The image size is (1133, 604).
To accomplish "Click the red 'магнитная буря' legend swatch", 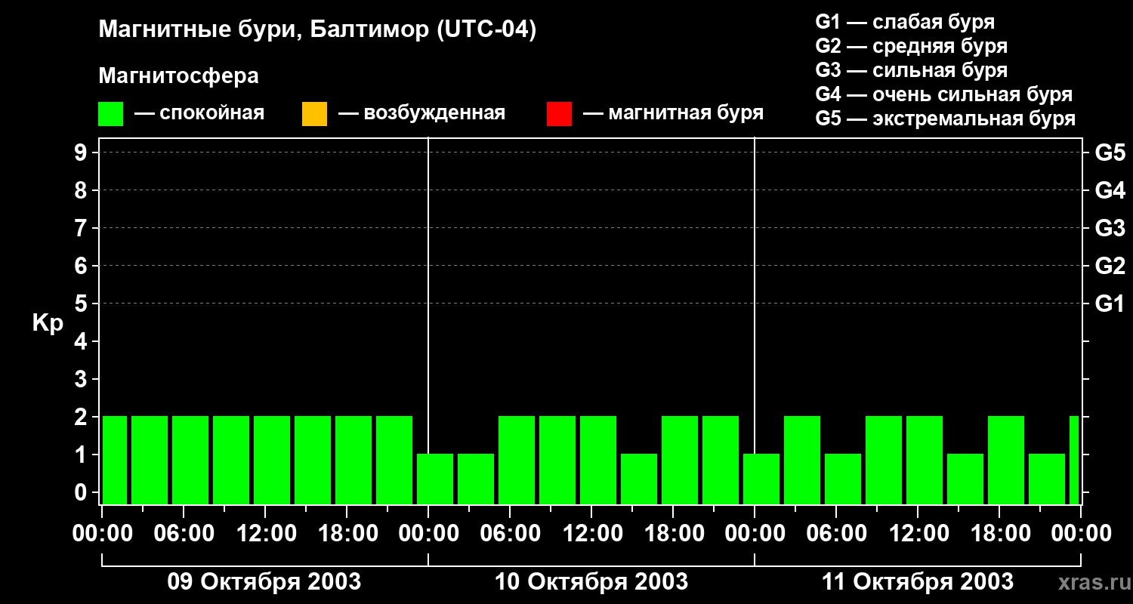I will 559,114.
